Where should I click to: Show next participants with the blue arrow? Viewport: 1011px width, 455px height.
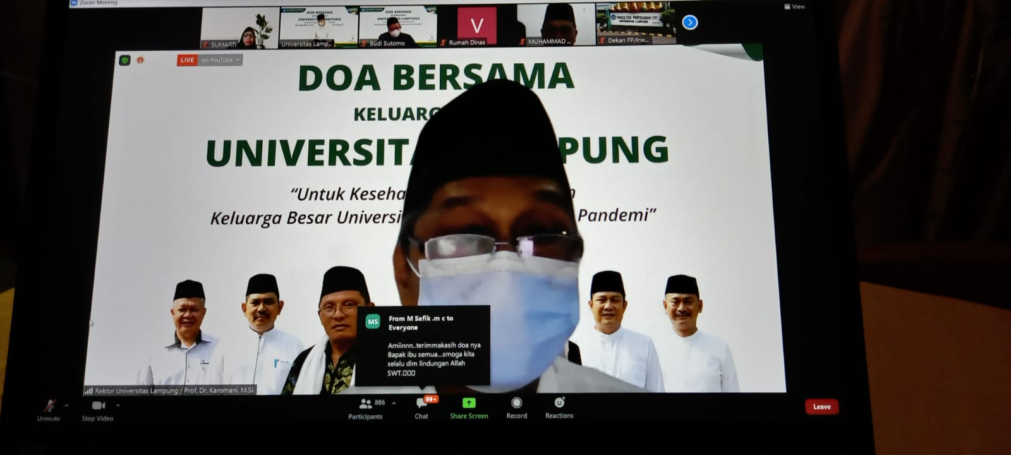[690, 23]
